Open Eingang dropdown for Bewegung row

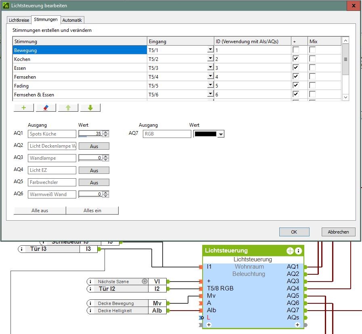[210, 50]
